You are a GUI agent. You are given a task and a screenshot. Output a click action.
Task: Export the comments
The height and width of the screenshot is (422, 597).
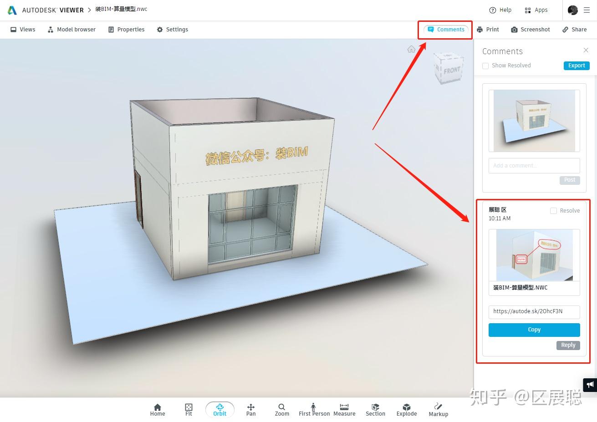tap(576, 66)
